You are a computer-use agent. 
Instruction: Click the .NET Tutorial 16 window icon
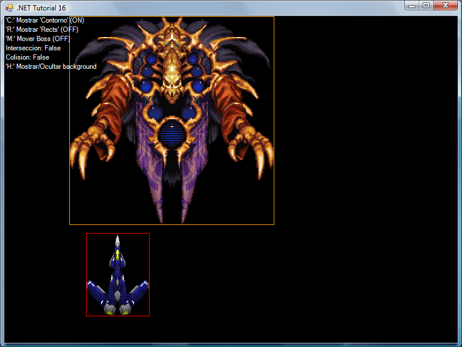click(9, 8)
